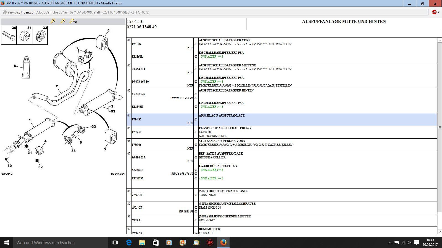Click replacement part RP 16 073 573 80
The width and height of the screenshot is (442, 248).
182,174
